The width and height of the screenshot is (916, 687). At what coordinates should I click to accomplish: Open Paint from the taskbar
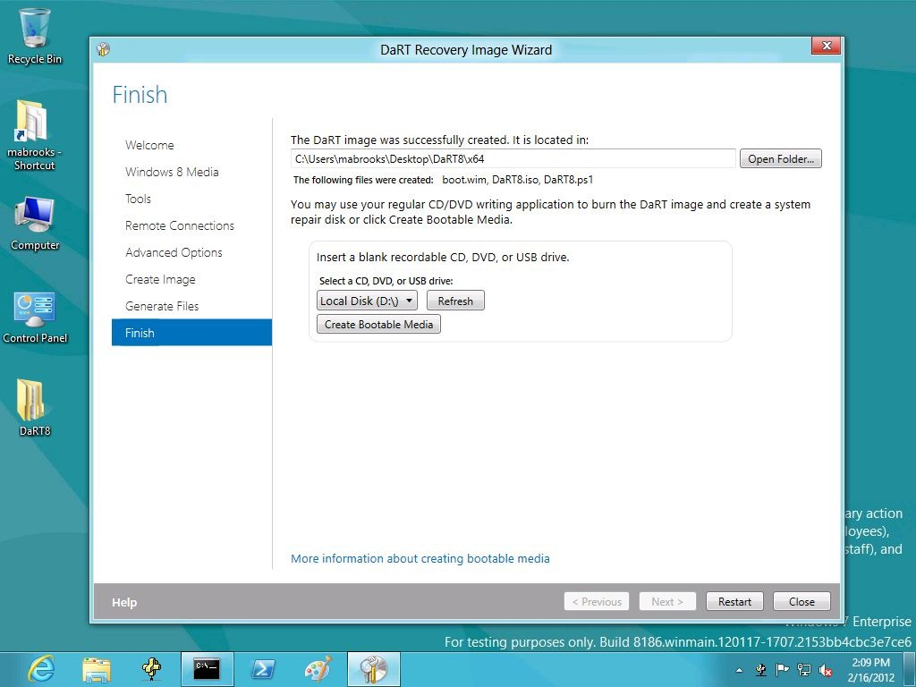pos(318,669)
